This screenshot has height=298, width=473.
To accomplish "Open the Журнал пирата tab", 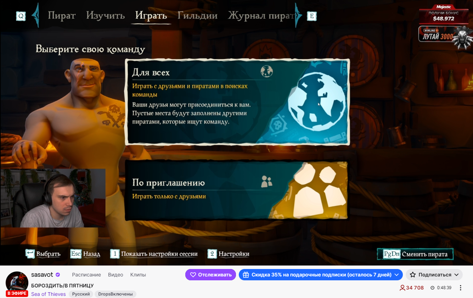I will pyautogui.click(x=261, y=16).
